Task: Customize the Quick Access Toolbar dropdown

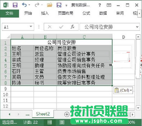Action: 66,5
